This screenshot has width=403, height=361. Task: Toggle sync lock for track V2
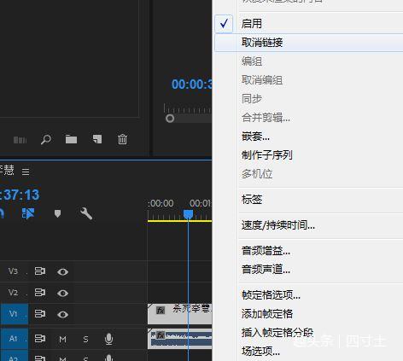40,293
